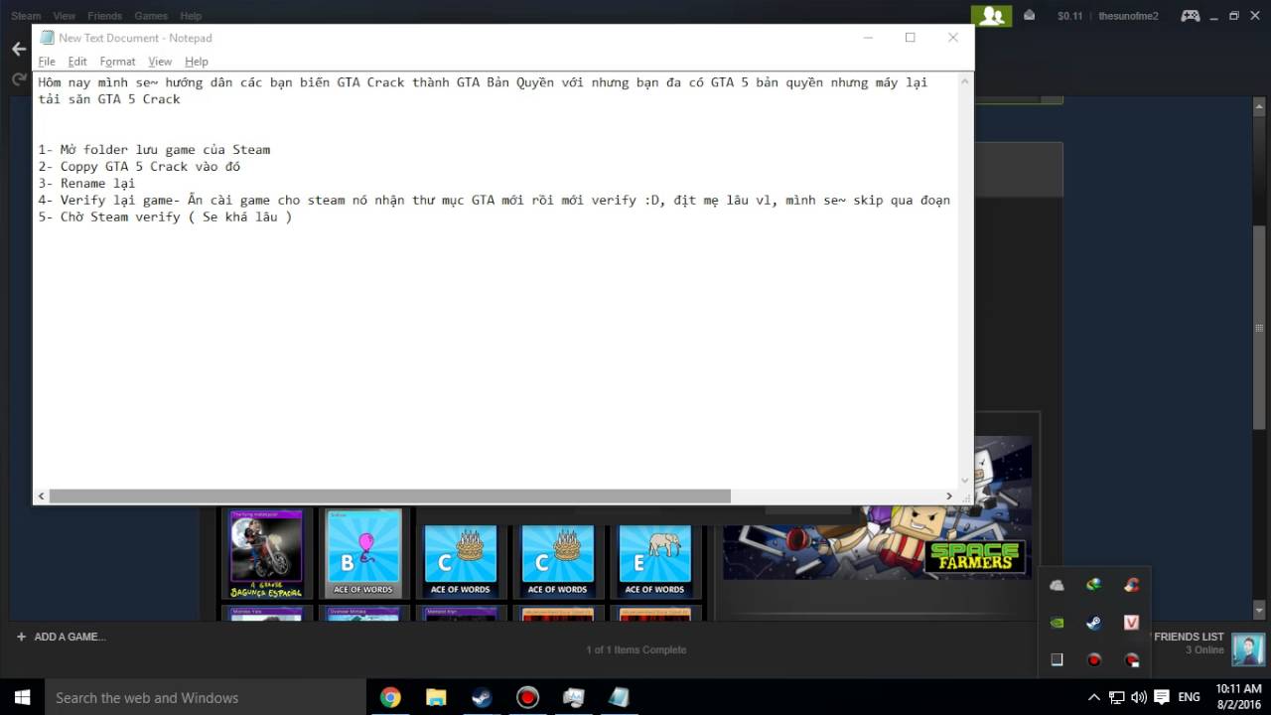Click the line '1- Mở folder lưu game của Steam'
The height and width of the screenshot is (715, 1271).
pos(154,149)
